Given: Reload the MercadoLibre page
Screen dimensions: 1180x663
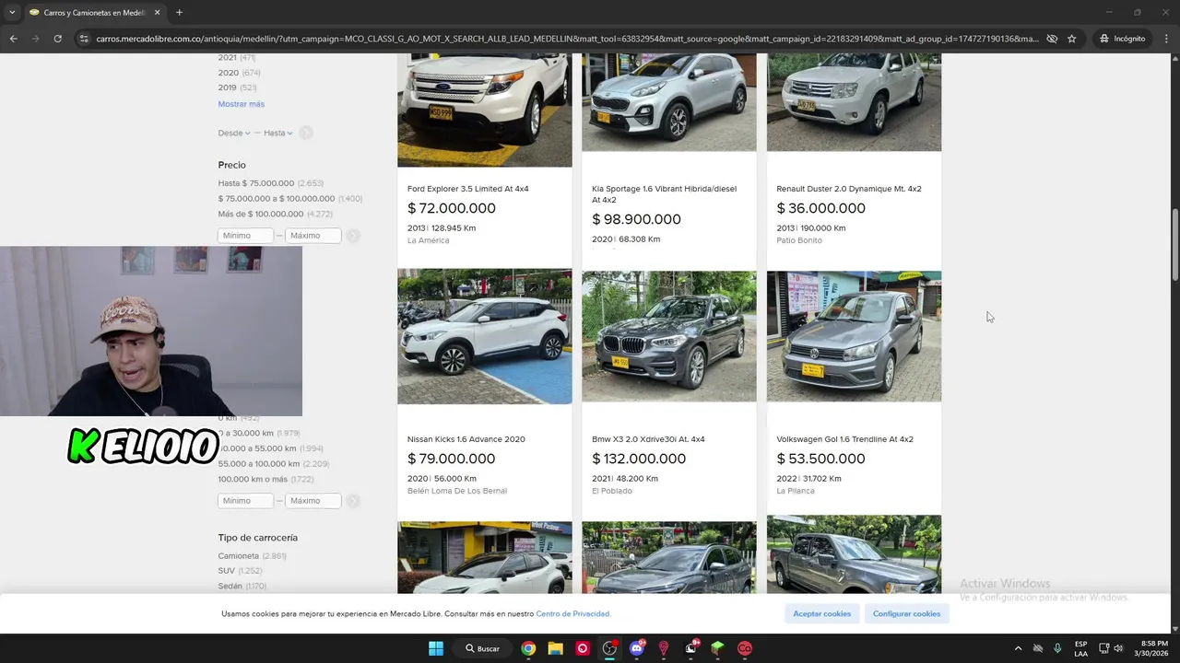Looking at the screenshot, I should [57, 39].
